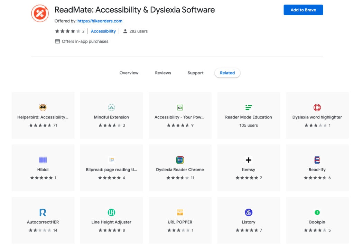
Task: Click the Line Height Adjuster icon
Action: 111,212
